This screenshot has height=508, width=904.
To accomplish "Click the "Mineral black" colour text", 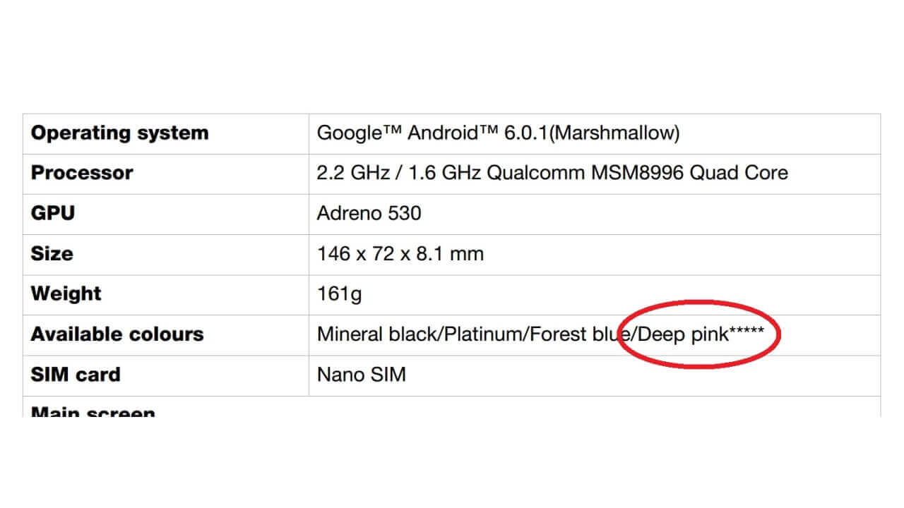I will point(378,334).
